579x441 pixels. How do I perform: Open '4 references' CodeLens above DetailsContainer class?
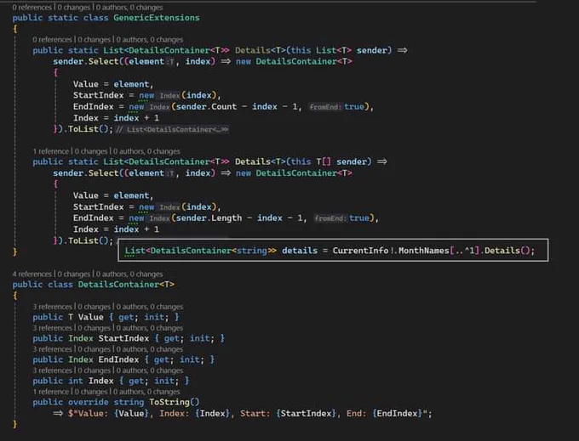click(x=32, y=274)
